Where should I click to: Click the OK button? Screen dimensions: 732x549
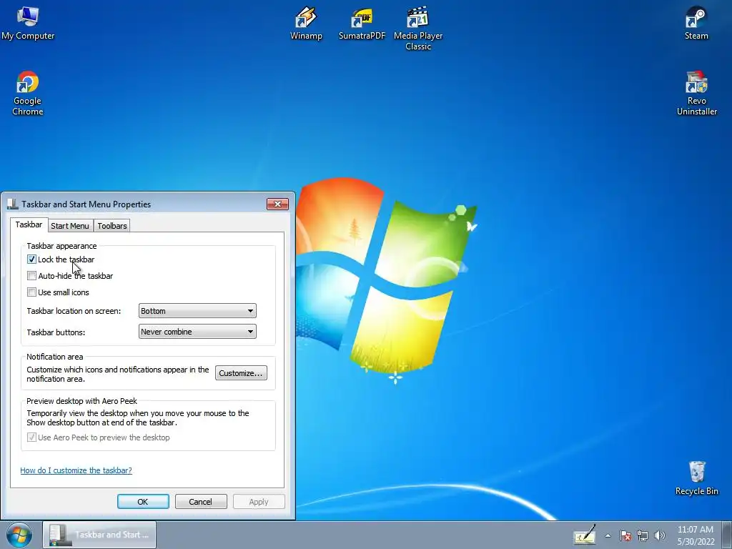coord(143,502)
